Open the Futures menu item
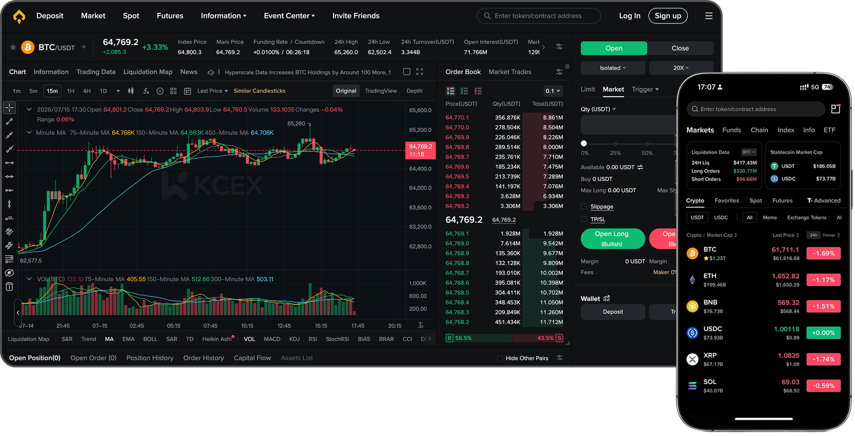 click(x=170, y=16)
